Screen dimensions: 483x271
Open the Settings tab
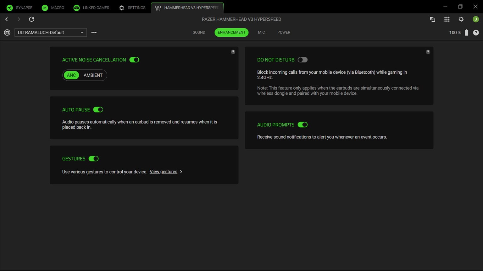click(x=132, y=8)
